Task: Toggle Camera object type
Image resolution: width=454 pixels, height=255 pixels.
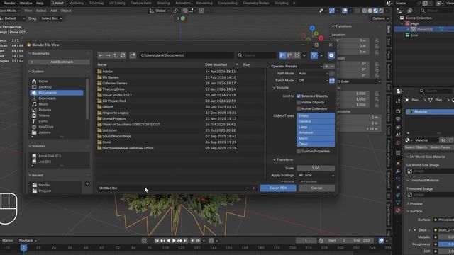Action: [316, 121]
